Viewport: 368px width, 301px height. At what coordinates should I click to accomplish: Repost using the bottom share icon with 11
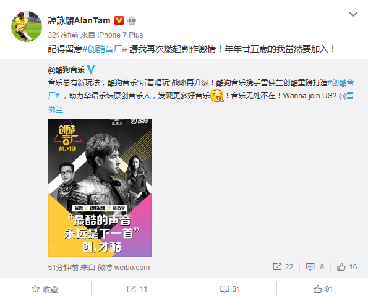[x=137, y=289]
